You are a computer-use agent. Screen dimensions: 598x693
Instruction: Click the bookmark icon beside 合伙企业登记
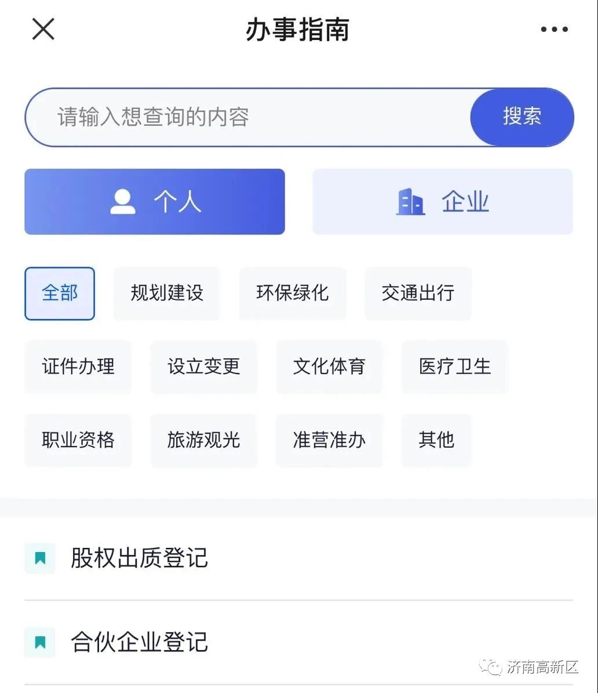click(40, 642)
